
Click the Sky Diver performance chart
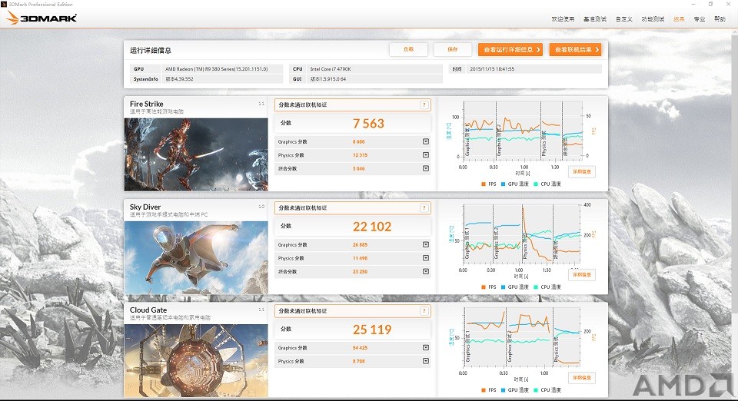click(523, 234)
